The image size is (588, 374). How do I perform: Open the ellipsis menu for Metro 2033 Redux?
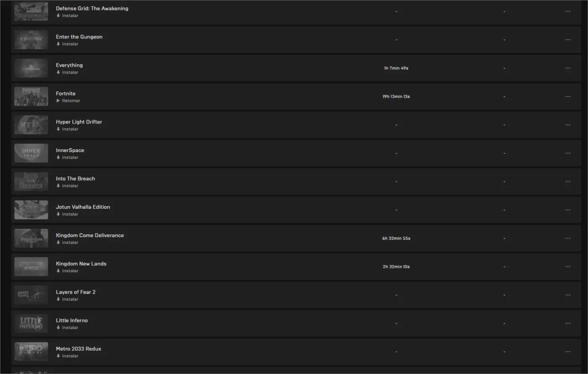tap(568, 352)
